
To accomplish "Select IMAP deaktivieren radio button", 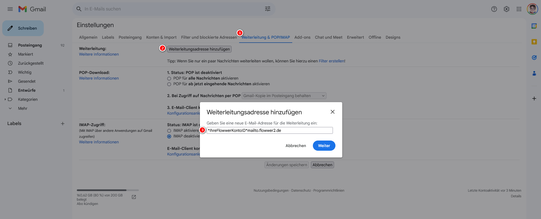I will pos(169,136).
